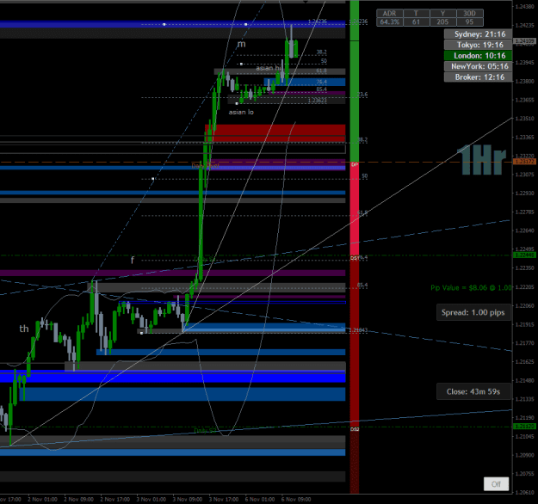
Task: Select the Sydney session clock
Action: coord(479,34)
